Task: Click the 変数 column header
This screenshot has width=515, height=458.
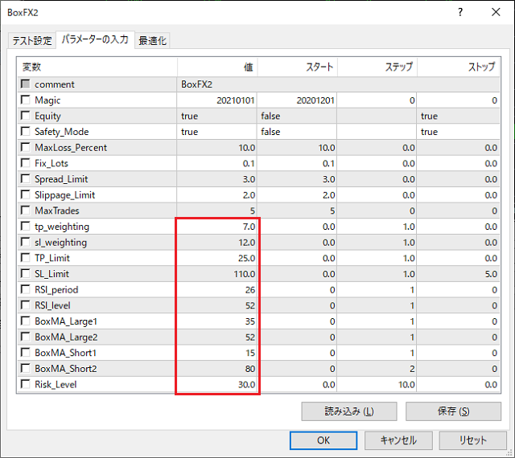Action: pos(97,67)
